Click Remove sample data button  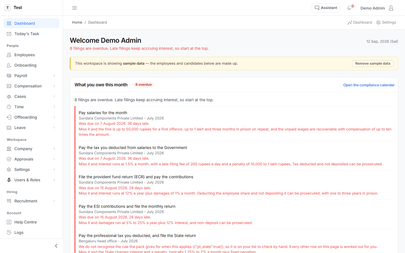click(x=373, y=64)
